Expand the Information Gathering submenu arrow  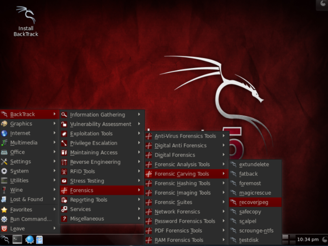139,115
